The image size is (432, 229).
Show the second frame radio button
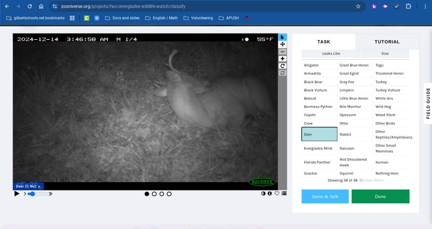154,194
